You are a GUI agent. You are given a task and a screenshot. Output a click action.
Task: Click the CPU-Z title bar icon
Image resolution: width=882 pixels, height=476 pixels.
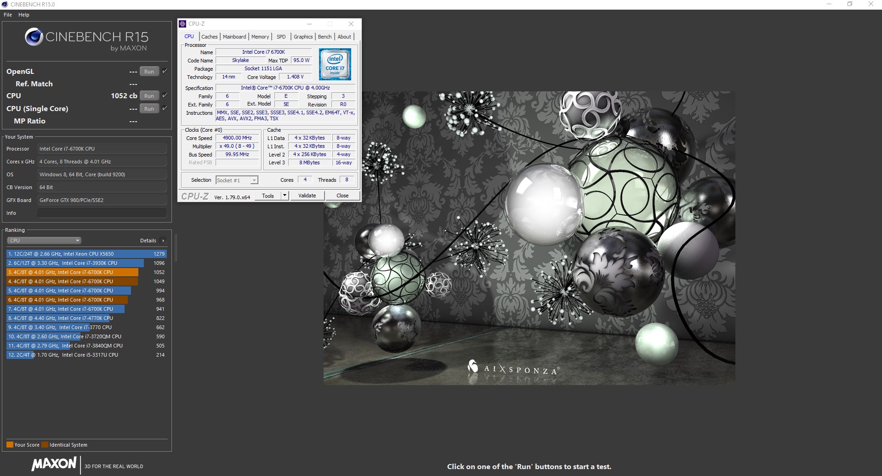pyautogui.click(x=182, y=24)
